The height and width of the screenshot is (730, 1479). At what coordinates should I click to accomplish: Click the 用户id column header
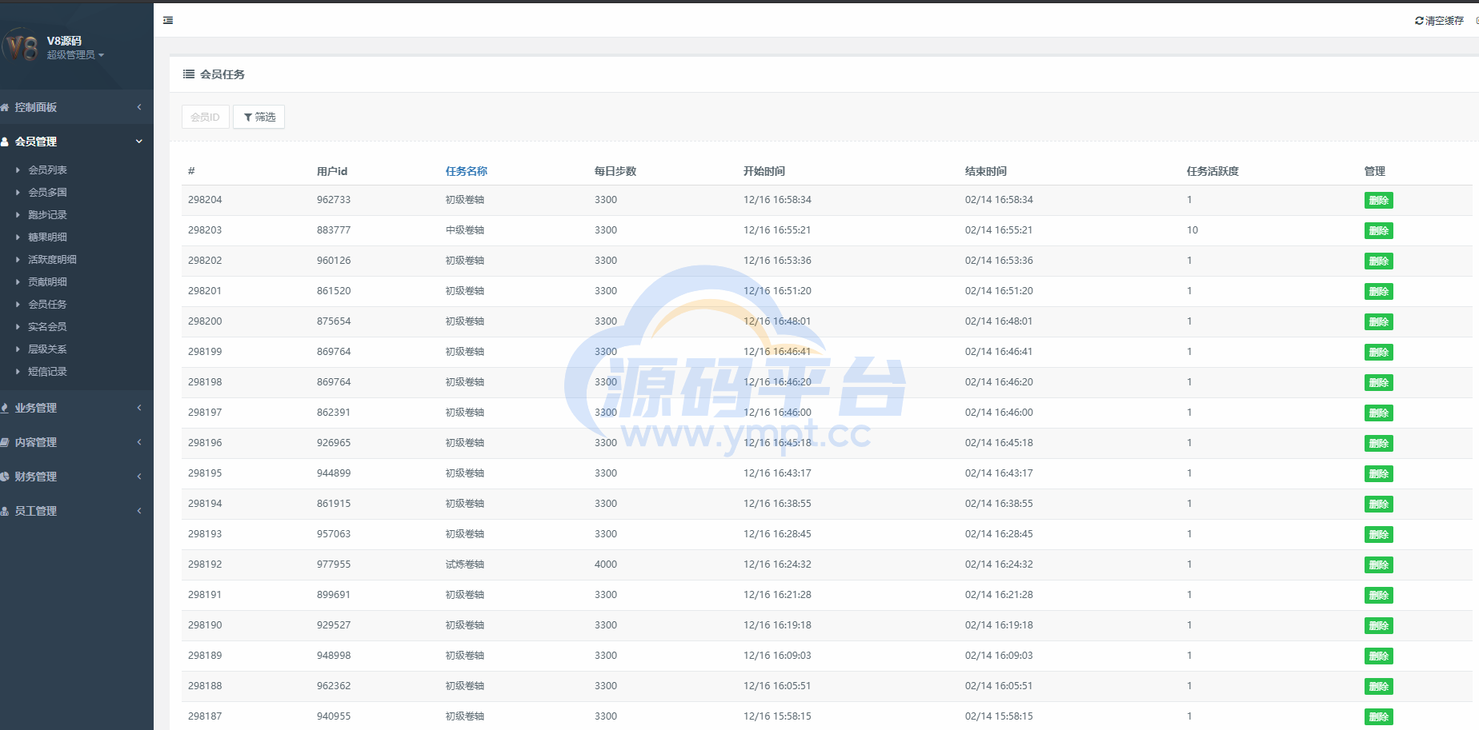pos(332,171)
